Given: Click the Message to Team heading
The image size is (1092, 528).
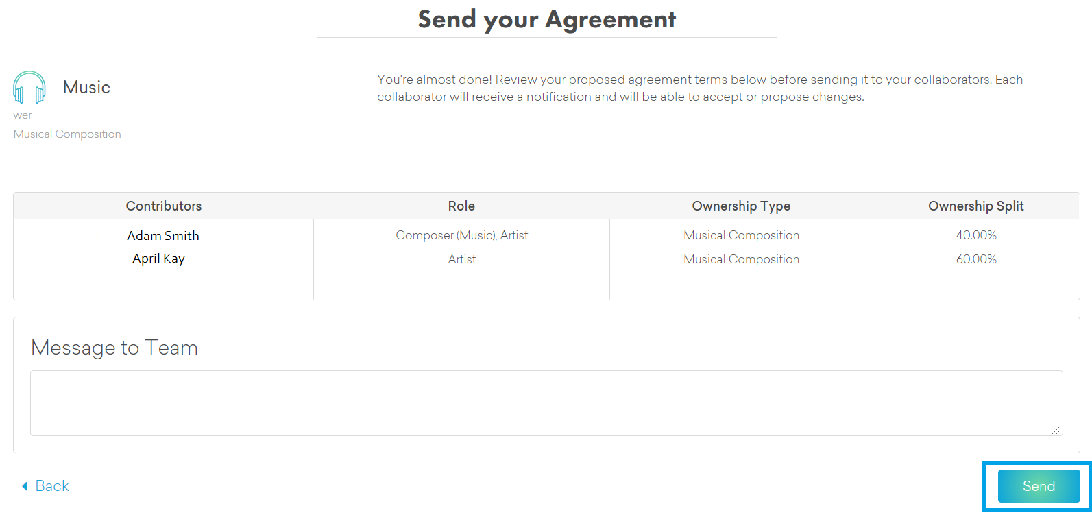Looking at the screenshot, I should 114,348.
